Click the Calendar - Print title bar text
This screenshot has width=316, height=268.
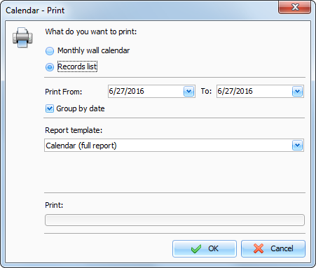[x=35, y=10]
